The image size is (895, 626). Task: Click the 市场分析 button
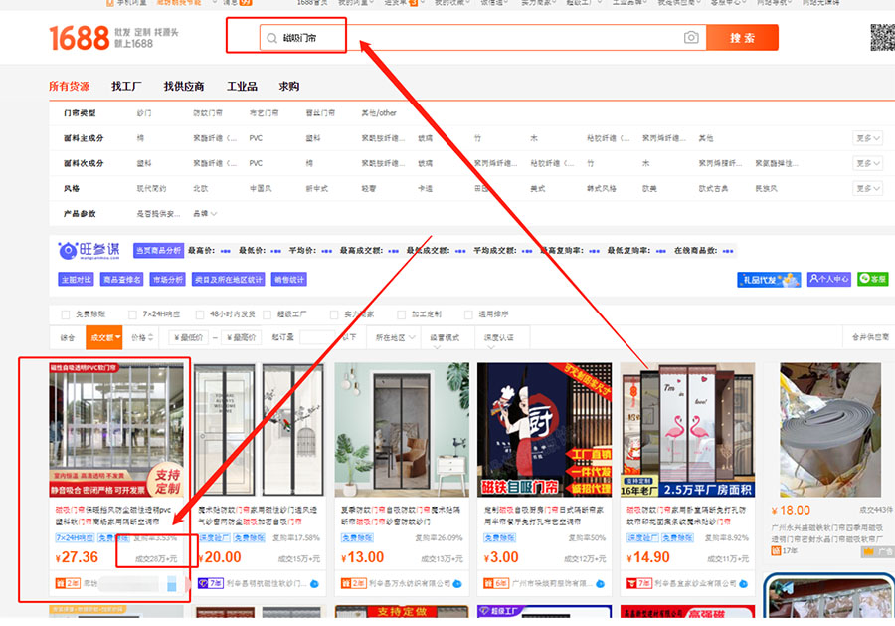coord(166,280)
